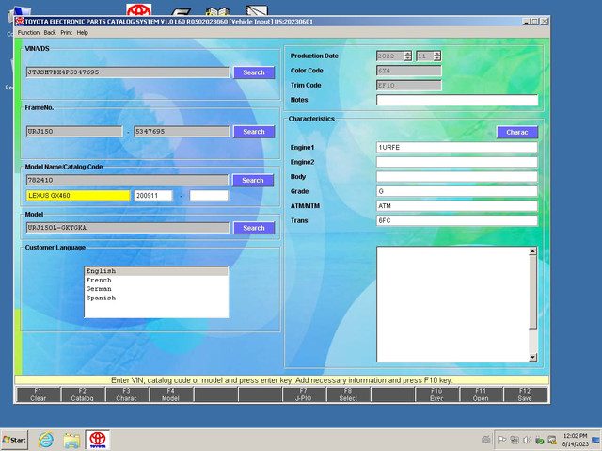
Task: Click the F12 Save function key button
Action: pos(525,395)
